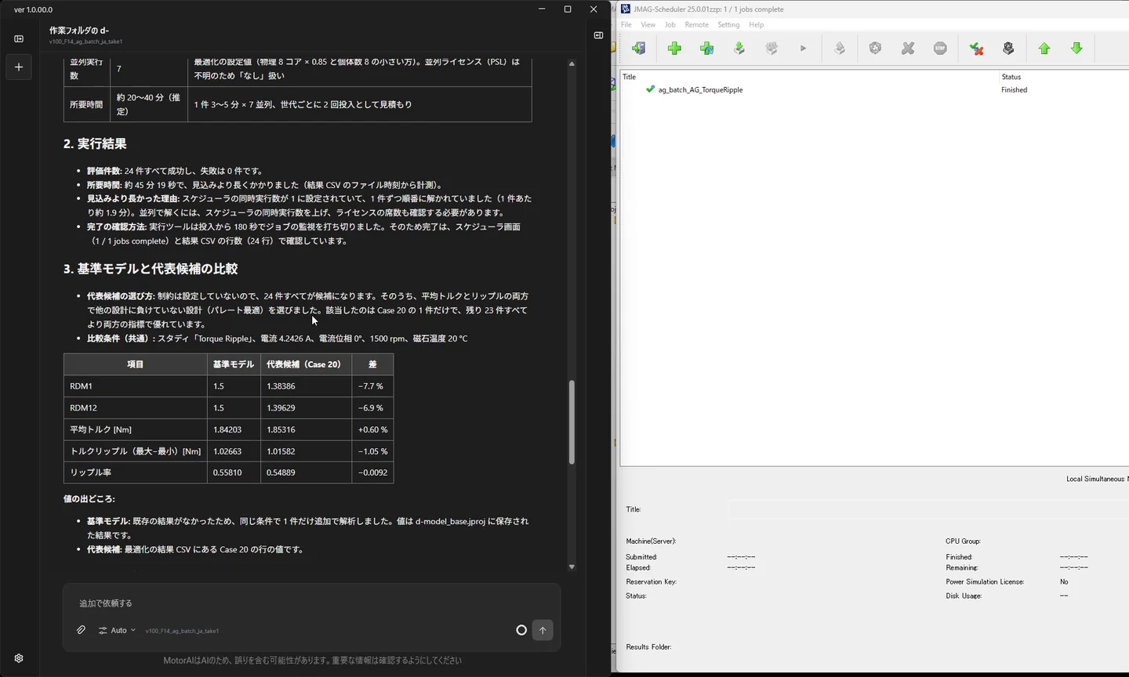Image resolution: width=1129 pixels, height=677 pixels.
Task: Click the 追加で依頼する message input field
Action: (311, 603)
